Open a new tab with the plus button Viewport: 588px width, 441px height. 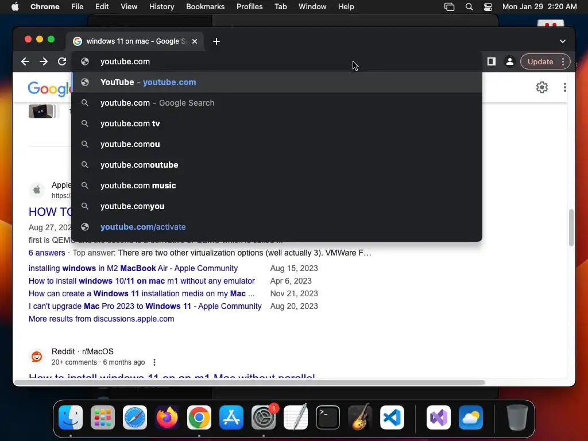[x=216, y=41]
